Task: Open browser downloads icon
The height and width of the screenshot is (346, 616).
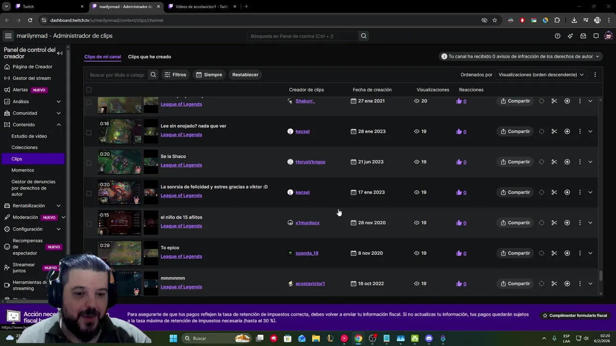Action: (x=574, y=20)
